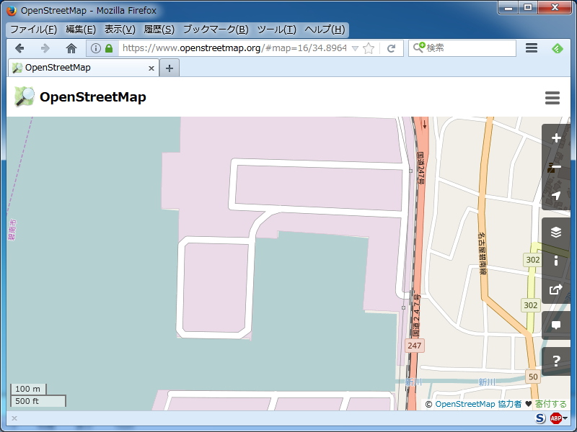
Task: Click the green secure connection padlock
Action: [109, 48]
